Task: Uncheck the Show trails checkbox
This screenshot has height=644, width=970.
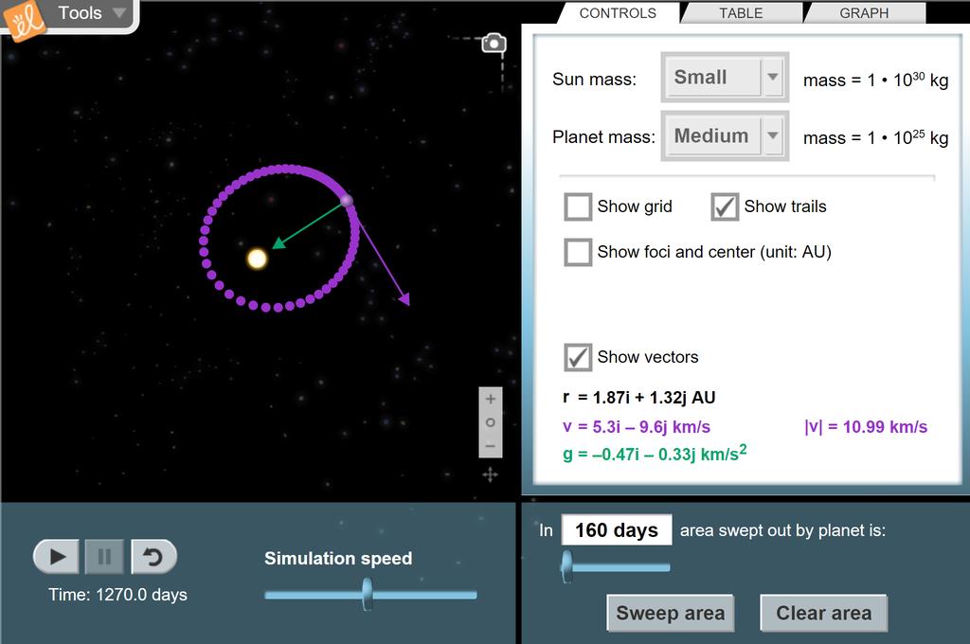Action: (725, 206)
